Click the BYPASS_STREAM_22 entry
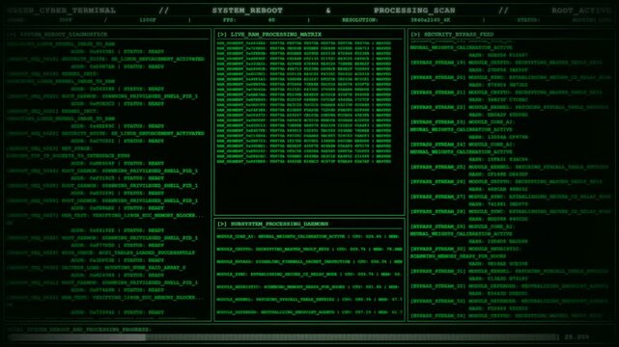The height and width of the screenshot is (347, 619). 509,107
